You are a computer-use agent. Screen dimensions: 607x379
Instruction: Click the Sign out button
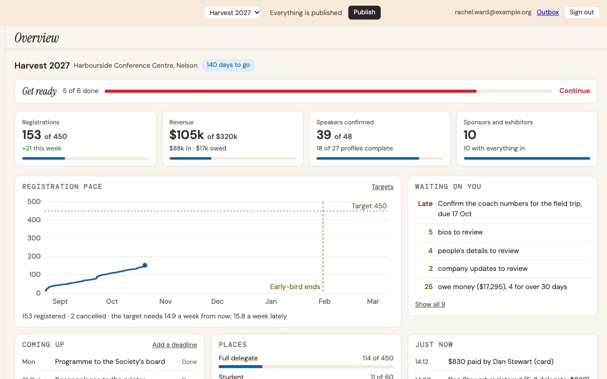(582, 12)
